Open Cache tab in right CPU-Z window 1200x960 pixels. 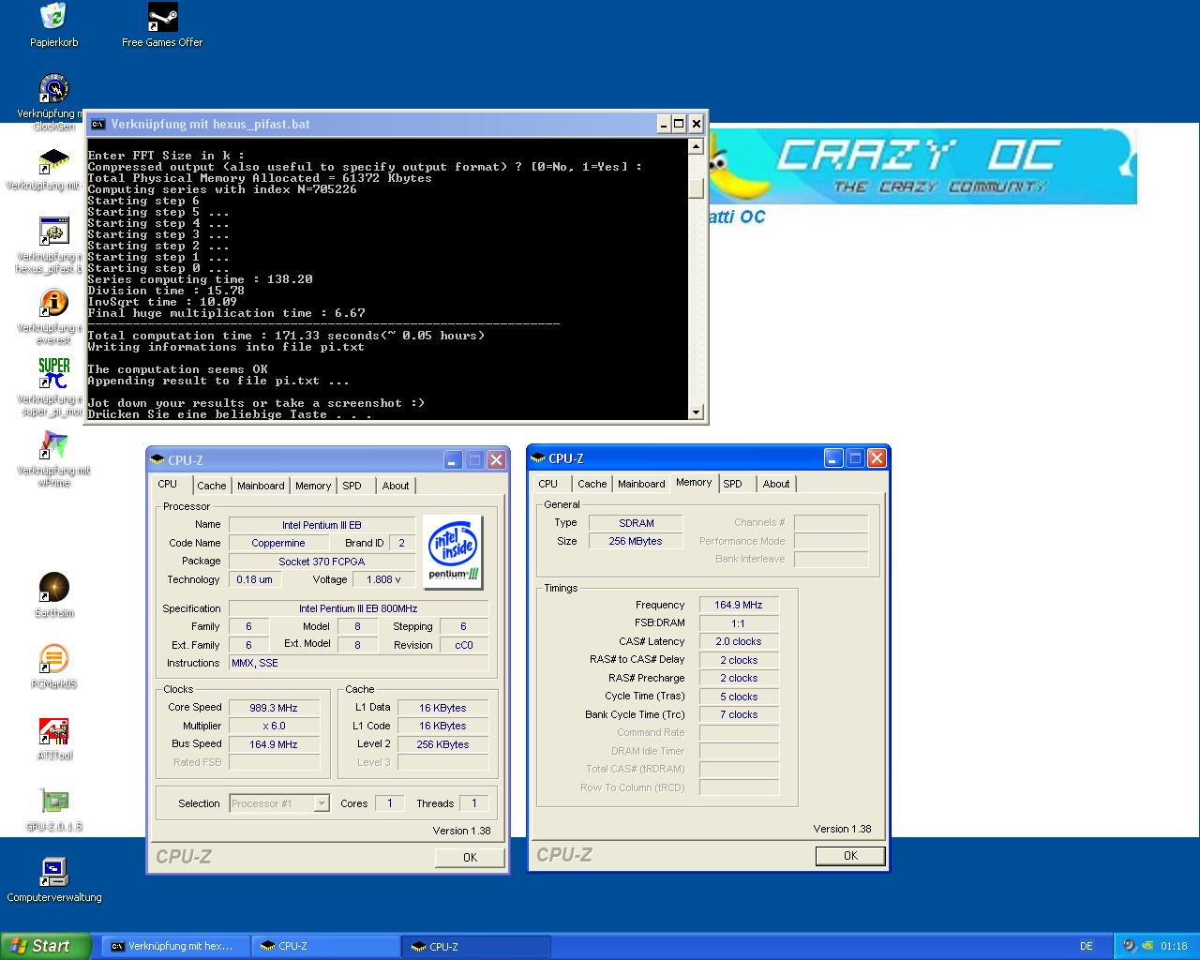[592, 484]
